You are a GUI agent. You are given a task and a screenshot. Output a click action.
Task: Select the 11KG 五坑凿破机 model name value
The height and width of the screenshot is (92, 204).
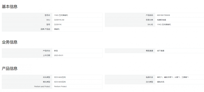click(61, 15)
